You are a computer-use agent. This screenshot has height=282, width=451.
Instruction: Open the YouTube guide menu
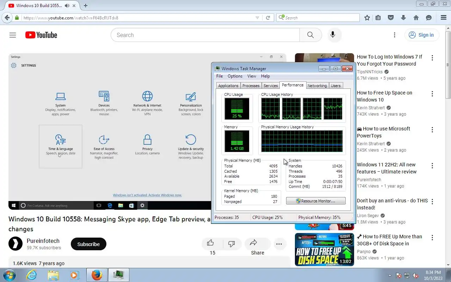[13, 35]
